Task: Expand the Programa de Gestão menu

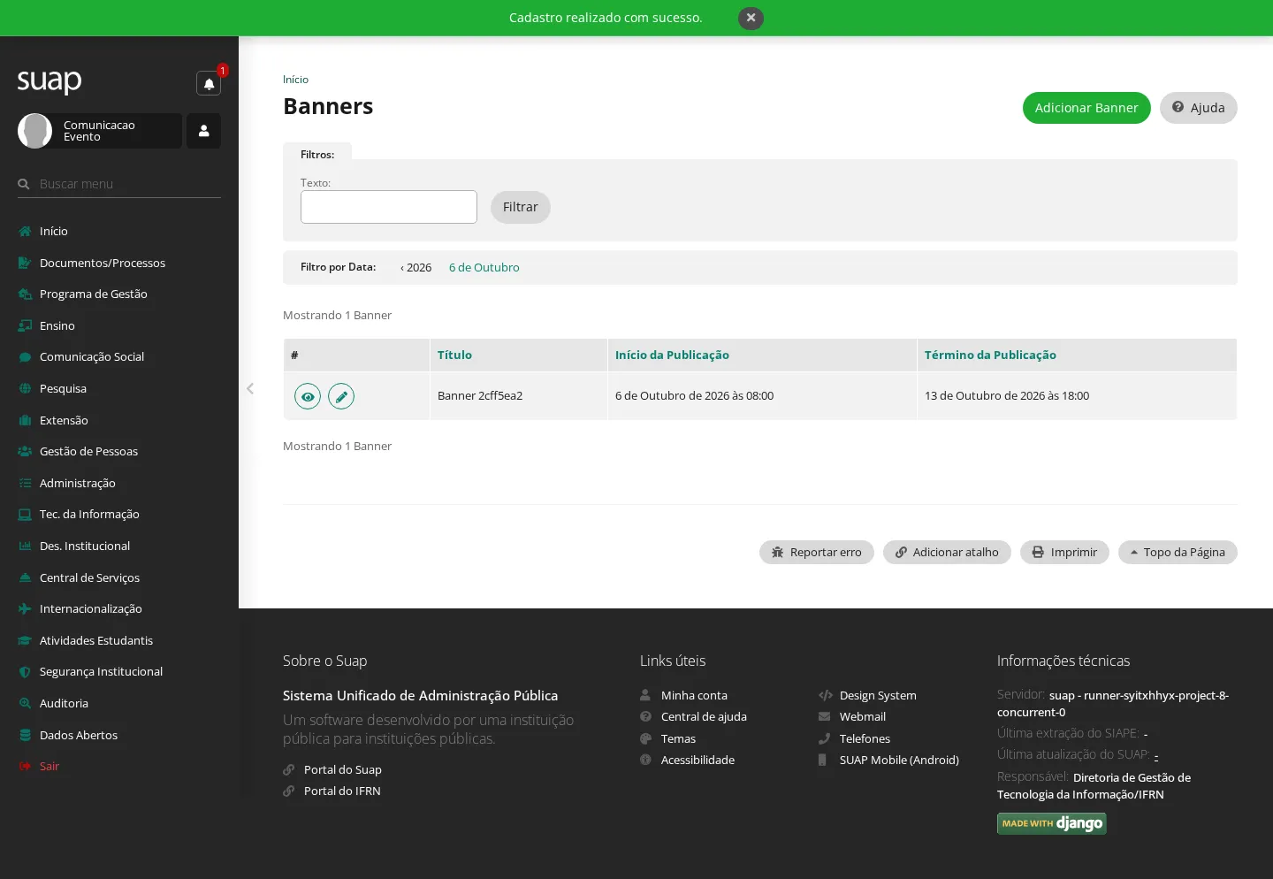Action: 119,294
